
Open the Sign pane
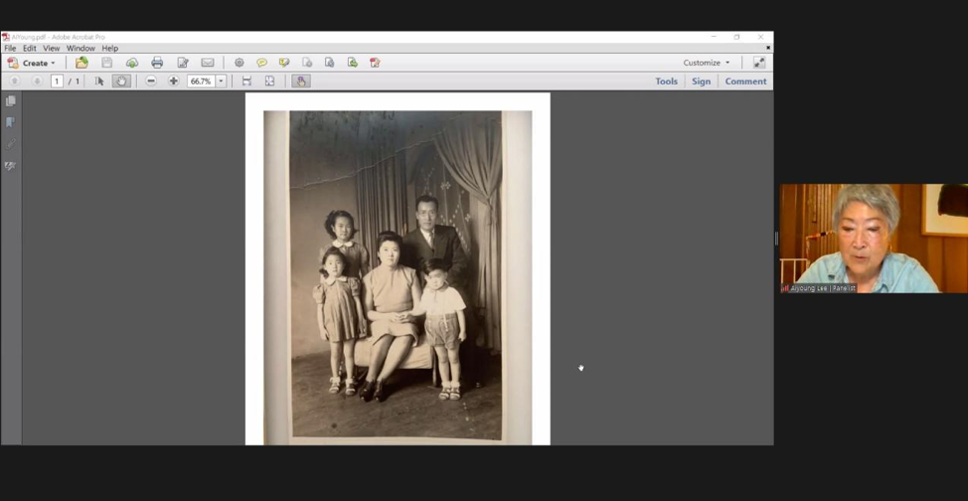tap(702, 81)
